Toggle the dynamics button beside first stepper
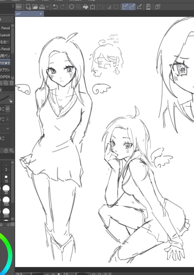The width and height of the screenshot is (194, 275). pos(8,109)
